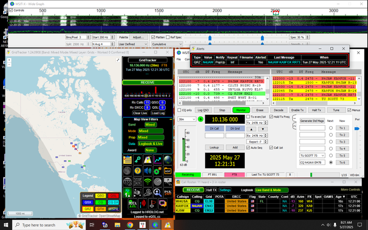Click the PSK24H icon
This screenshot has height=230, width=368.
[x=168, y=192]
